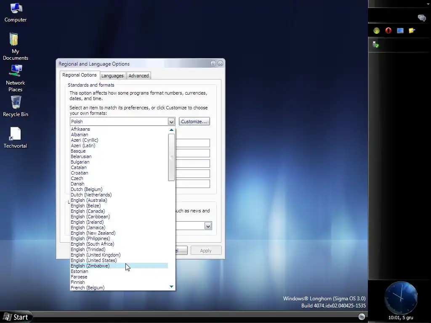Select English (Jamaica) in the list

coord(119,228)
